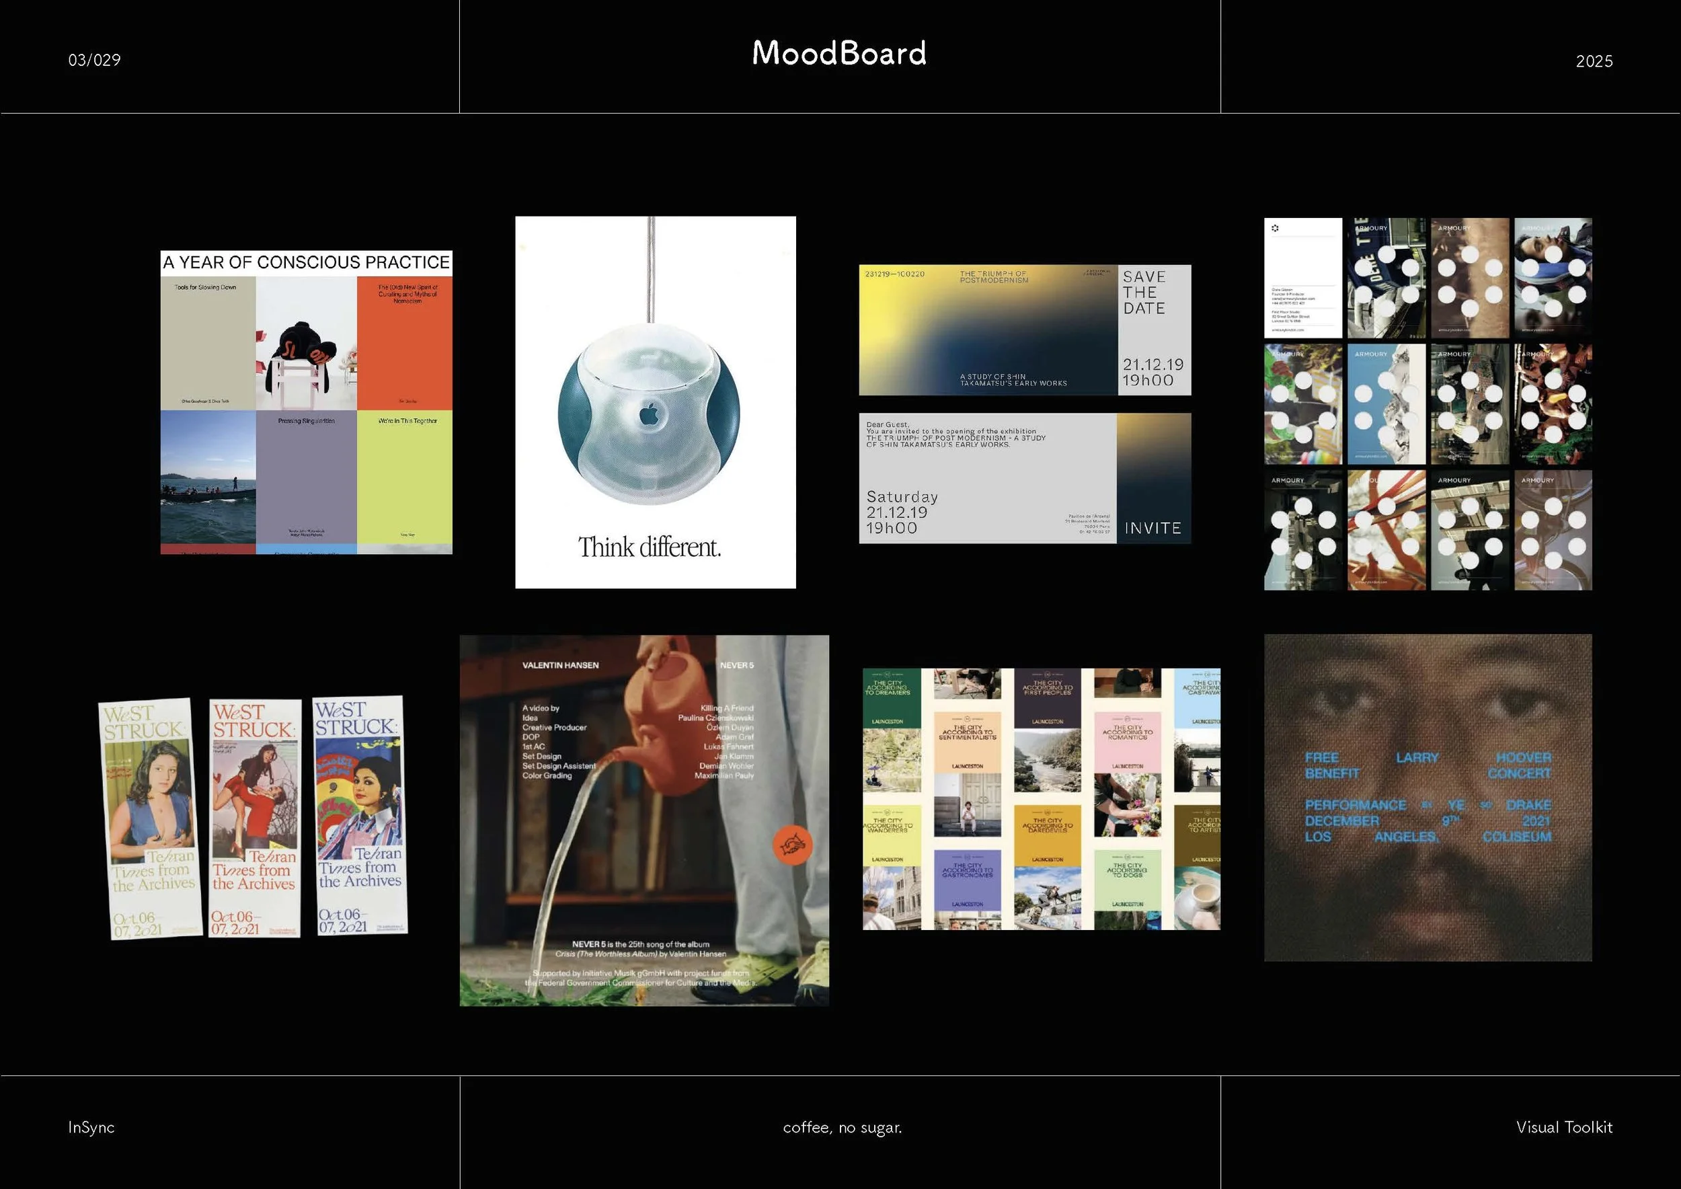This screenshot has width=1681, height=1189.
Task: Select the middle West Struck flyer with red dress
Action: click(254, 818)
